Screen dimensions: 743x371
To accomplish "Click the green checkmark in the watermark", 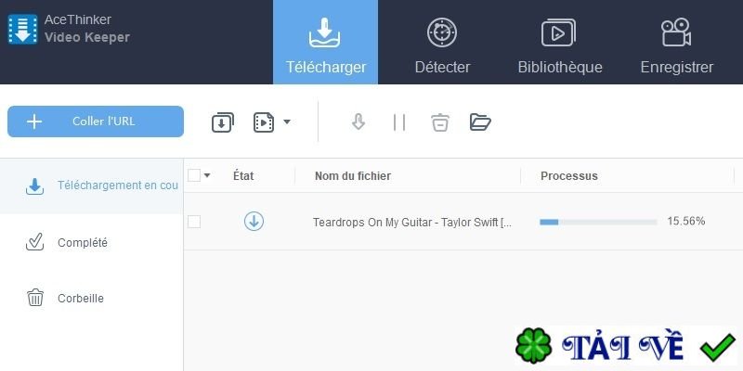I will pos(717,346).
